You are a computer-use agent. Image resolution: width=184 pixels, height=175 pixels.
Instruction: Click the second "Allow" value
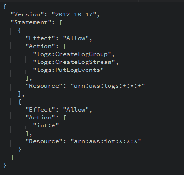[76, 110]
